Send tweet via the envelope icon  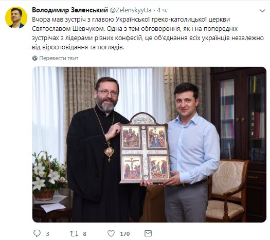click(148, 233)
